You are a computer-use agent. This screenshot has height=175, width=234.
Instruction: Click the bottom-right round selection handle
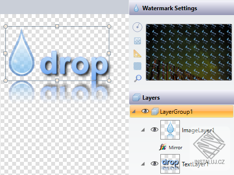click(x=109, y=81)
